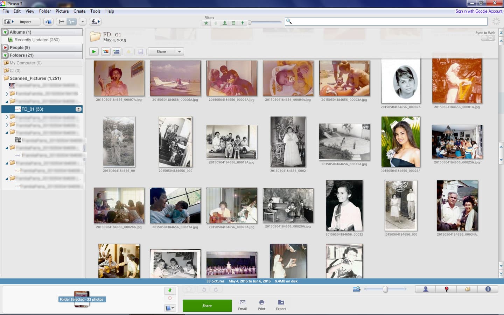Image resolution: width=504 pixels, height=315 pixels.
Task: Play a slideshow of FD_01
Action: (93, 51)
